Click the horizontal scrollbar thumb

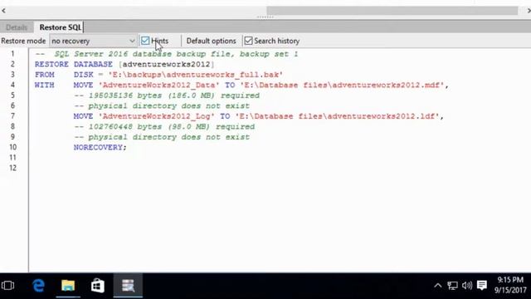(x=392, y=11)
